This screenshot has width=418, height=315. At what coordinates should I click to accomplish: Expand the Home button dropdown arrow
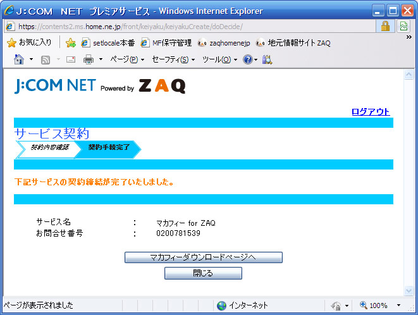[31, 59]
